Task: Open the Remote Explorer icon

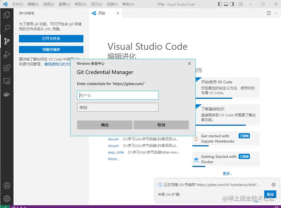Action: (7, 81)
